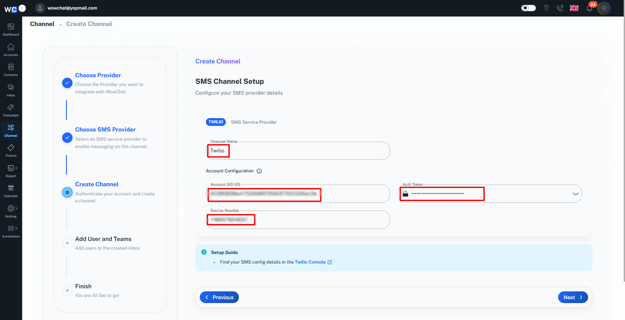Focus the Auth Token password field
This screenshot has height=320, width=625.
tap(490, 194)
